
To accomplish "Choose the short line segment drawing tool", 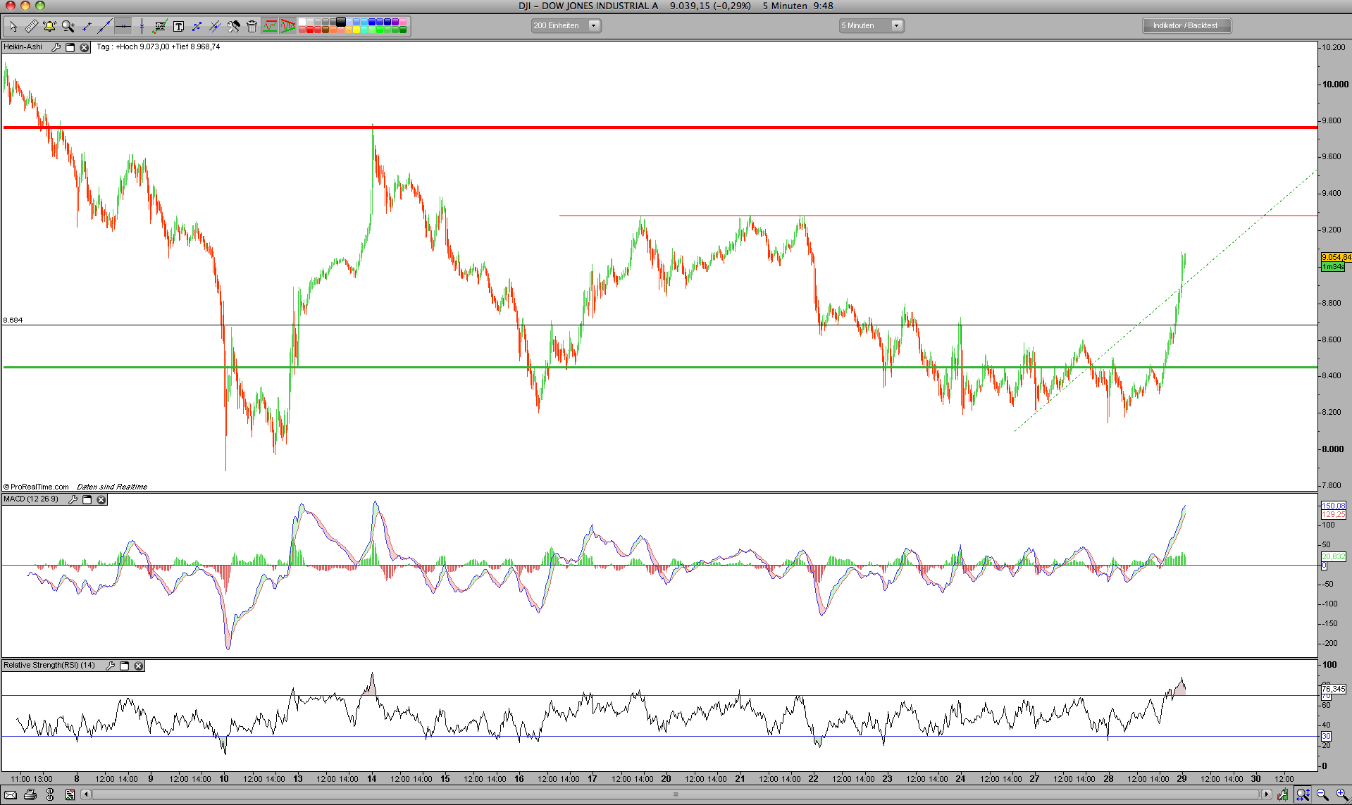I will (87, 27).
